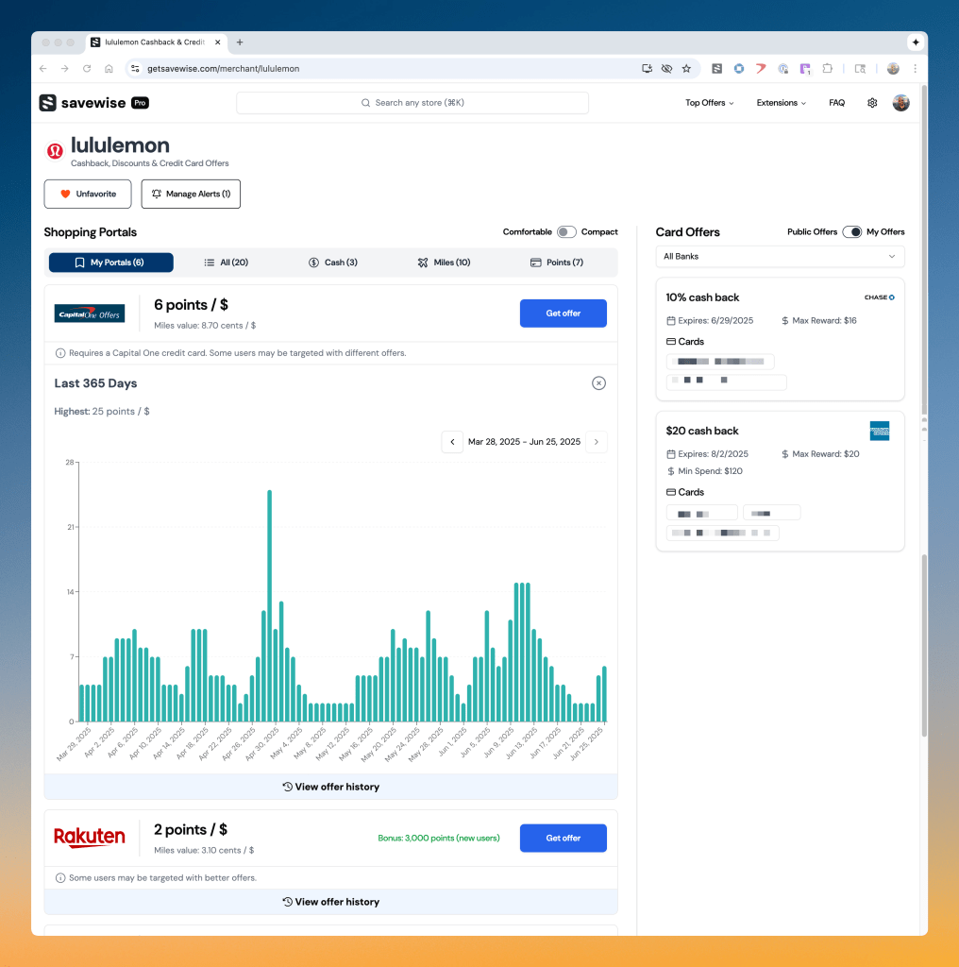The height and width of the screenshot is (967, 959).
Task: Unfavorite lululemon with the heart button
Action: pyautogui.click(x=88, y=194)
